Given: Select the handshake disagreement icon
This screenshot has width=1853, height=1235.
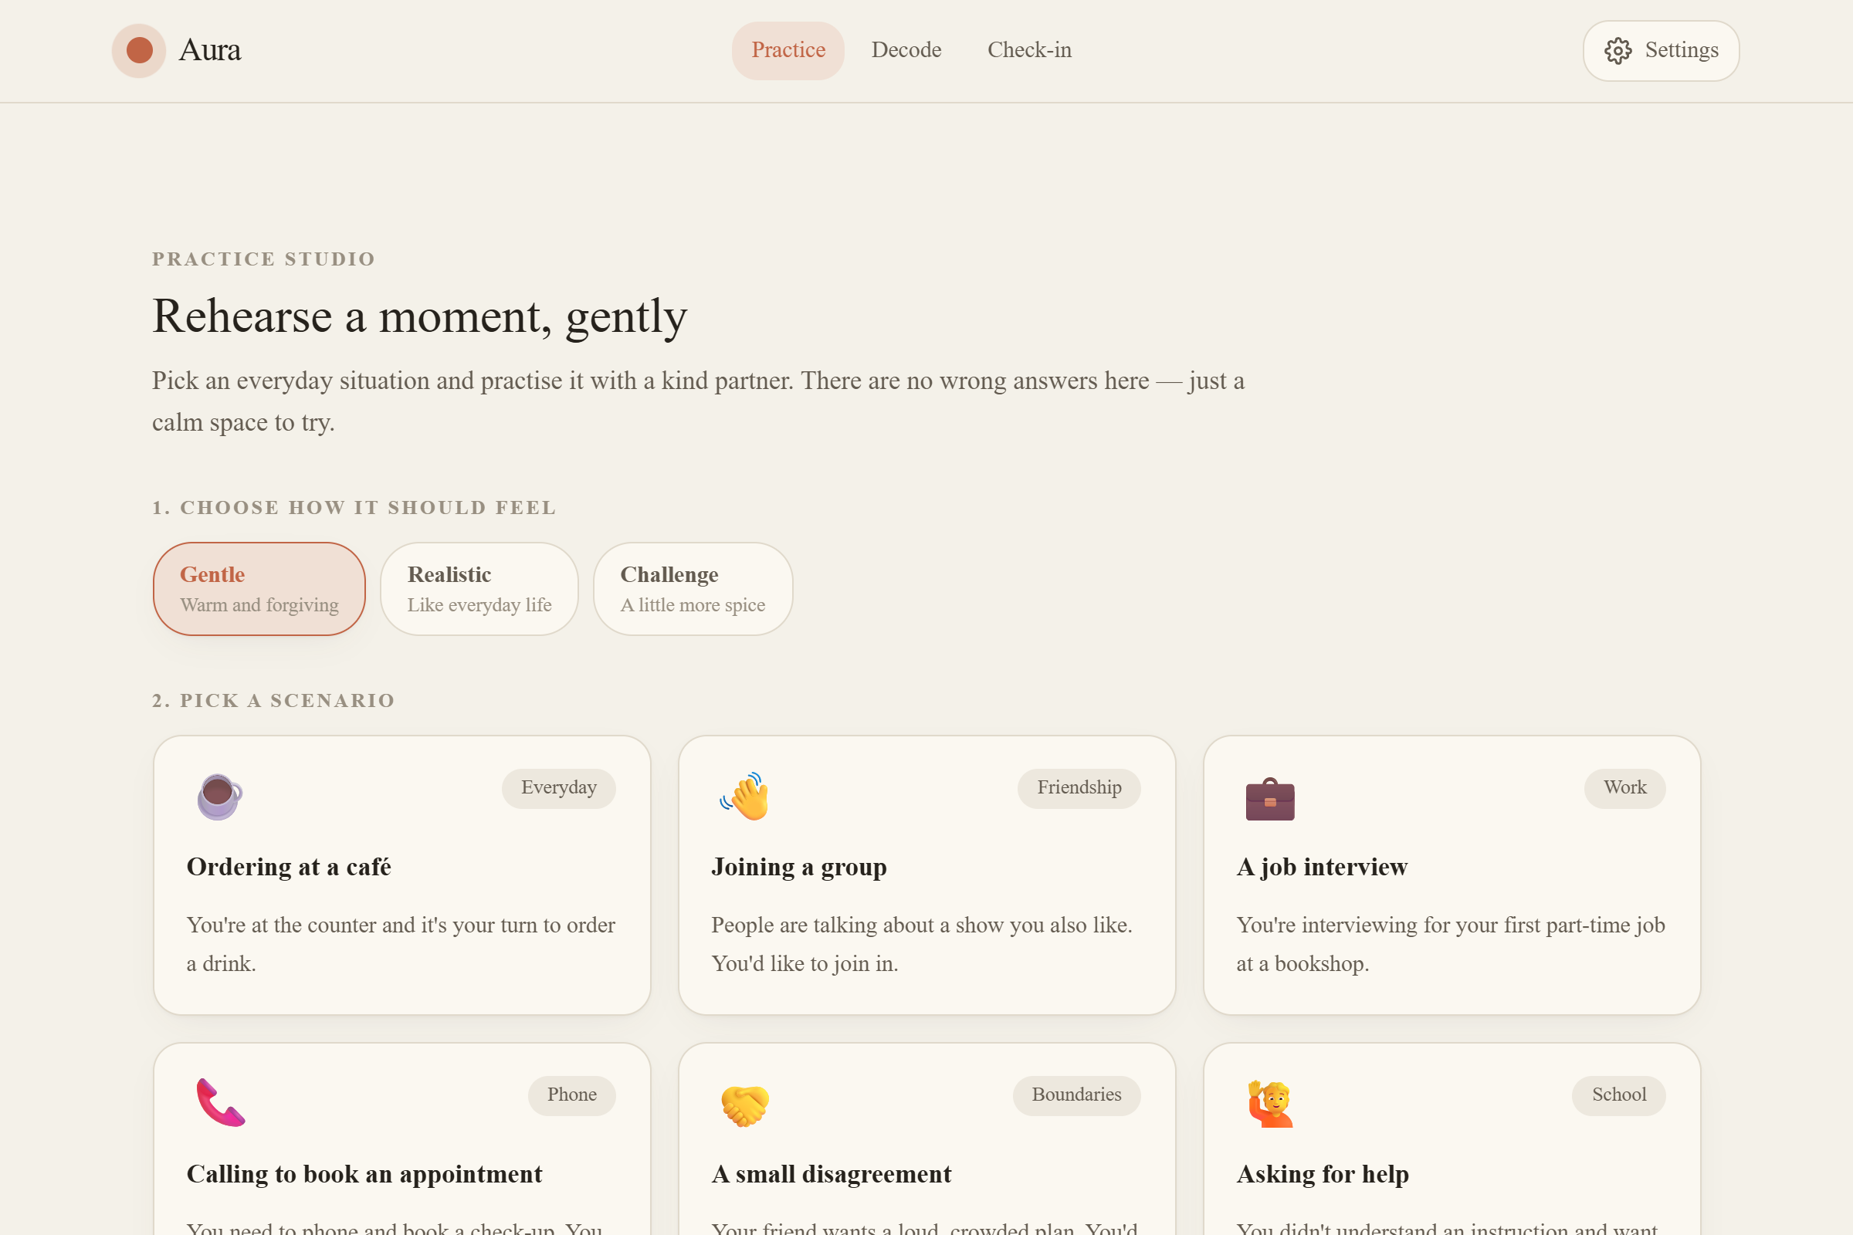Looking at the screenshot, I should coord(744,1105).
